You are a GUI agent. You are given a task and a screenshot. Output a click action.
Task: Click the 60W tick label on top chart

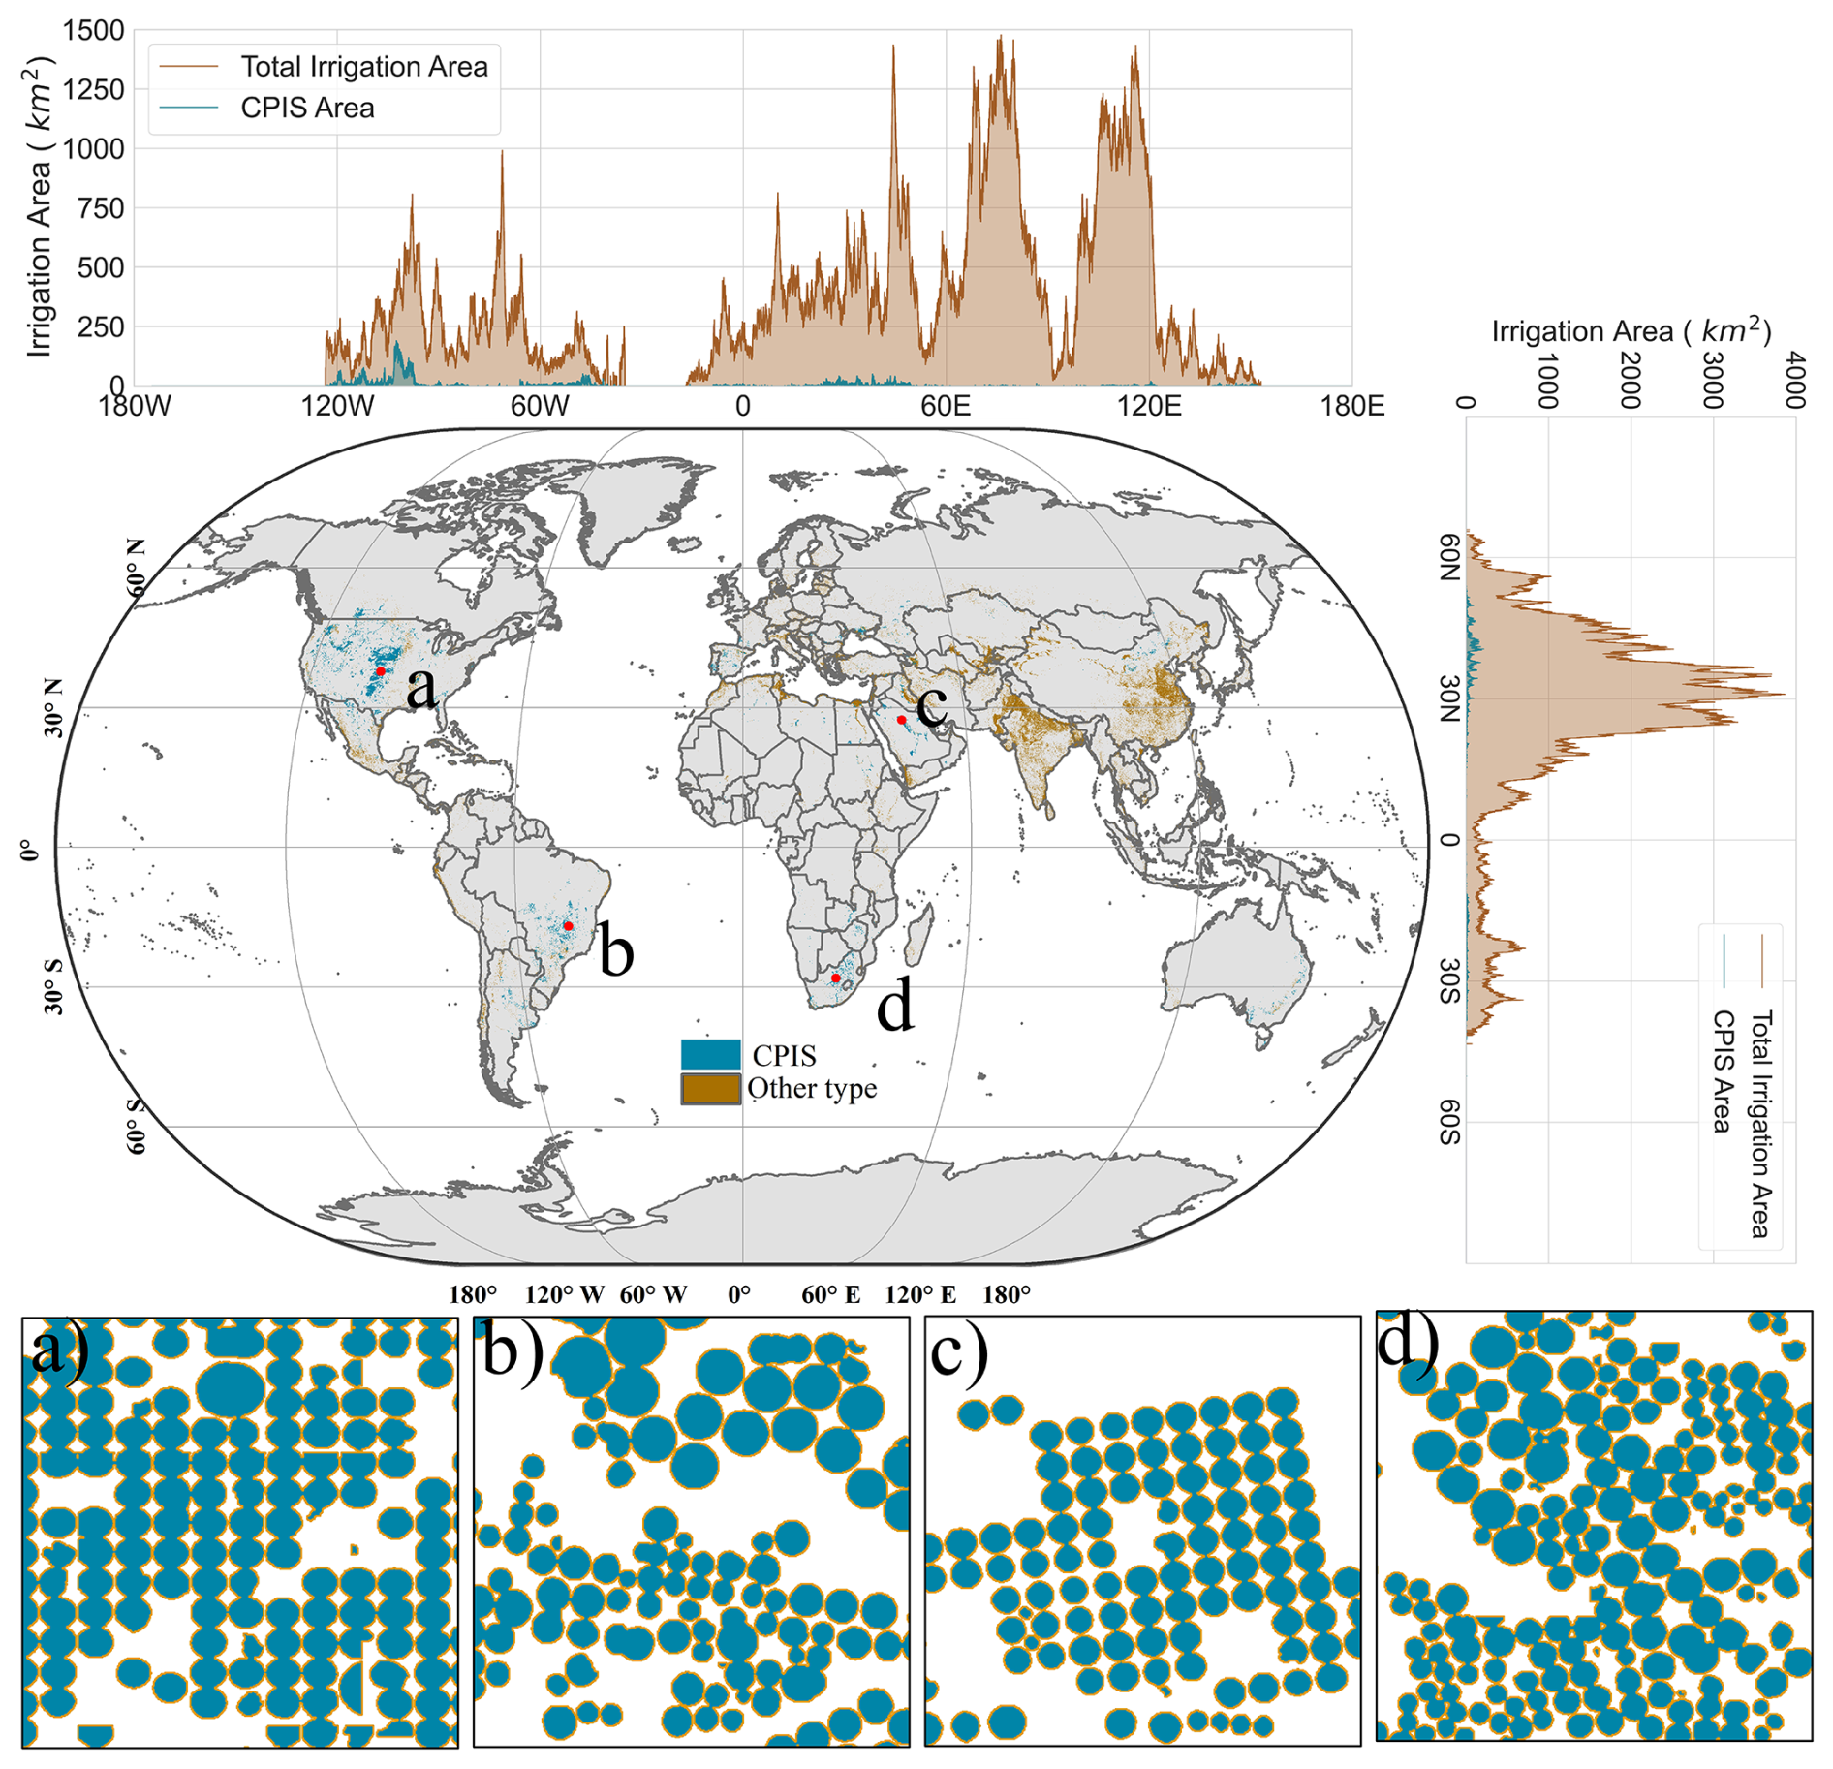[x=540, y=406]
